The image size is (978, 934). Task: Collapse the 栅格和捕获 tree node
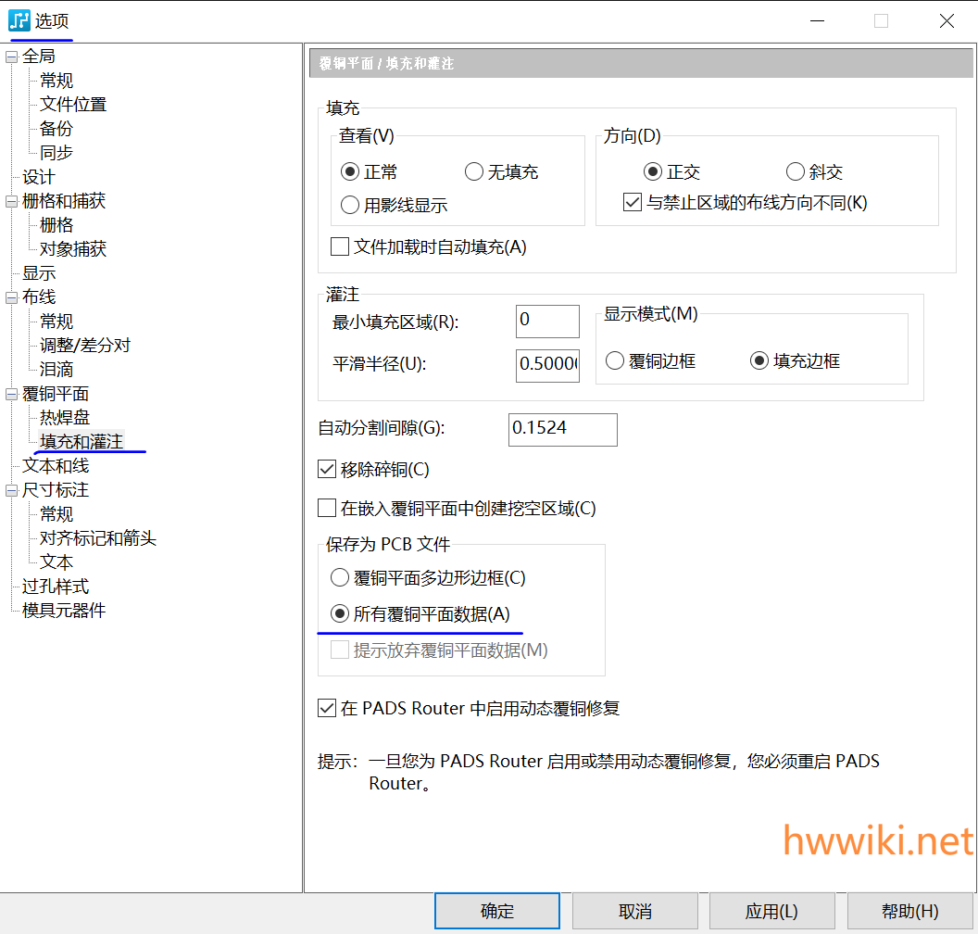point(11,201)
